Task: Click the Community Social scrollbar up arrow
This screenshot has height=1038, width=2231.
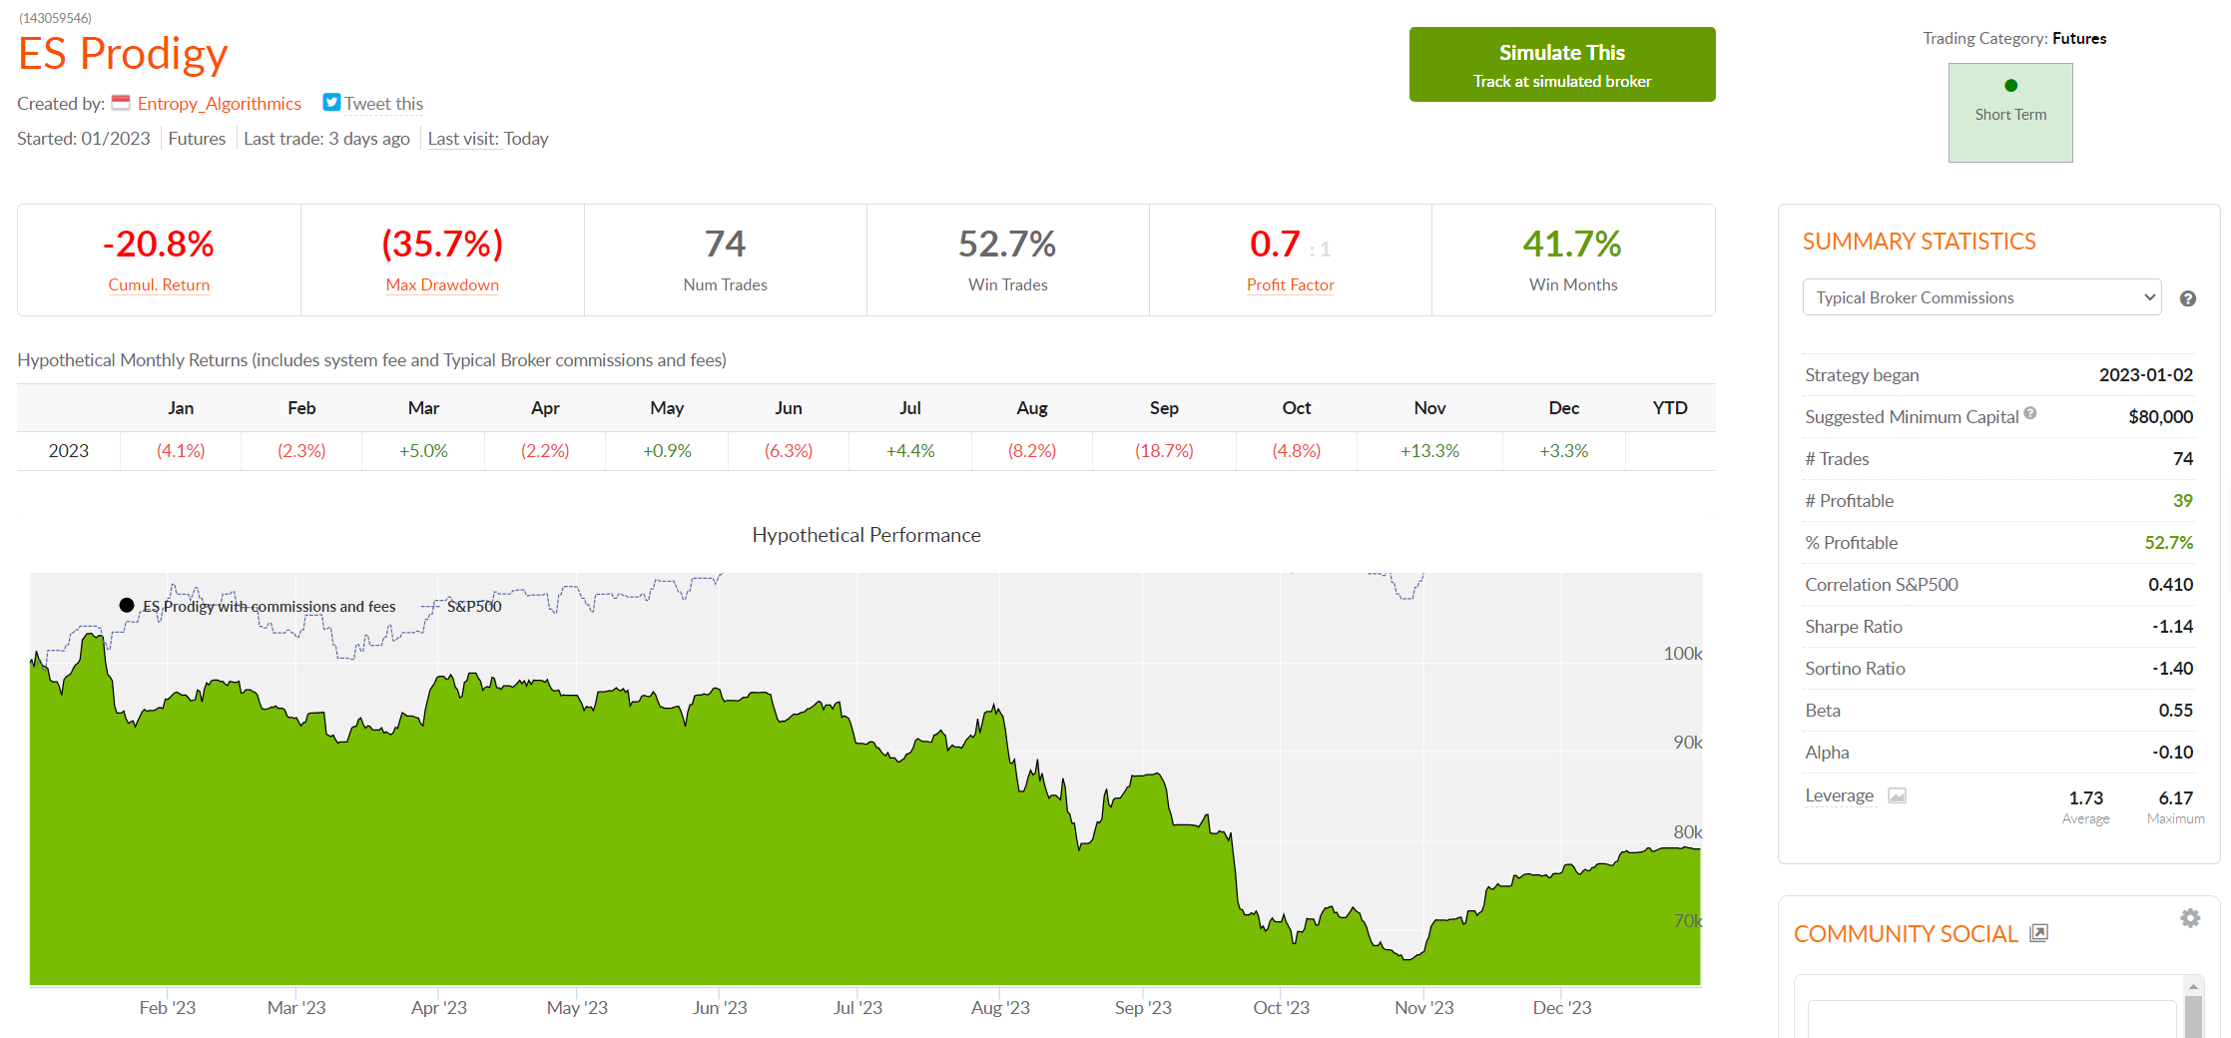Action: (2193, 987)
